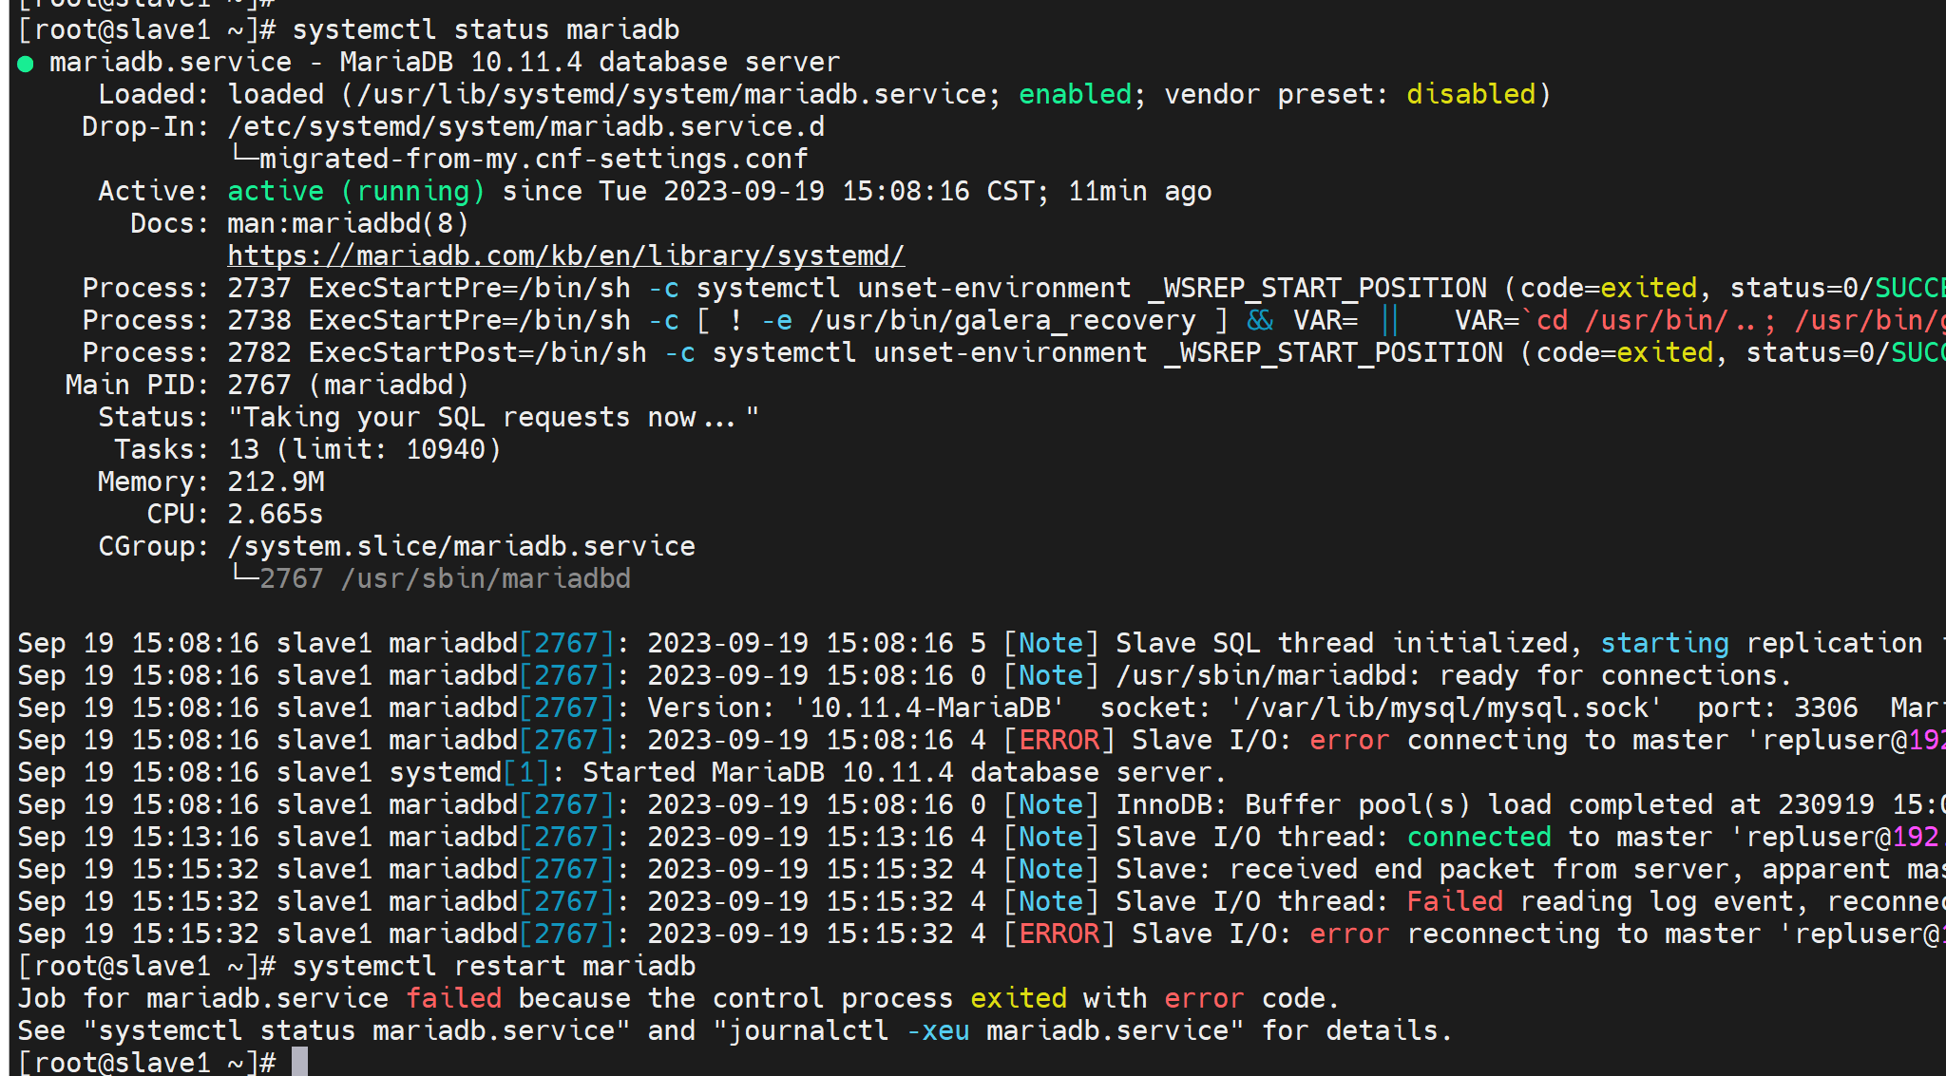Open the mariadb.com systemd documentation link

[x=565, y=255]
